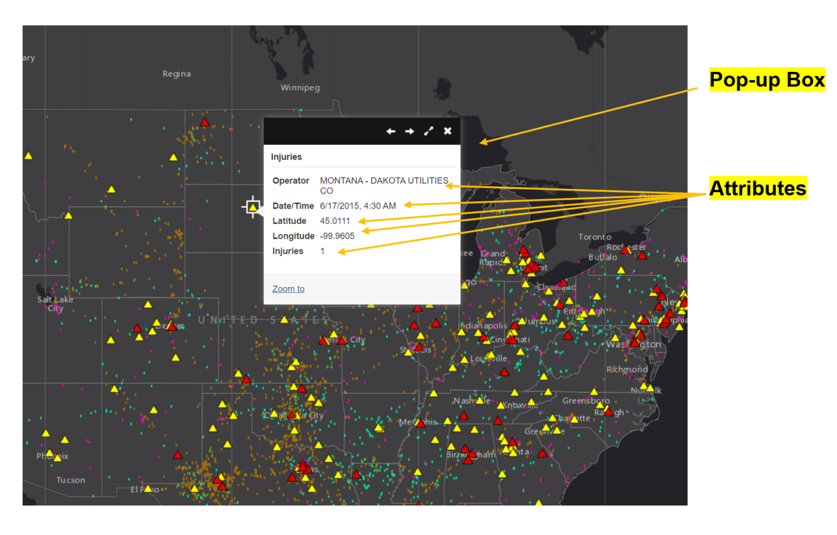Click the red triangle marker southeast of Regina
Viewport: 837px width, 535px height.
(x=205, y=123)
